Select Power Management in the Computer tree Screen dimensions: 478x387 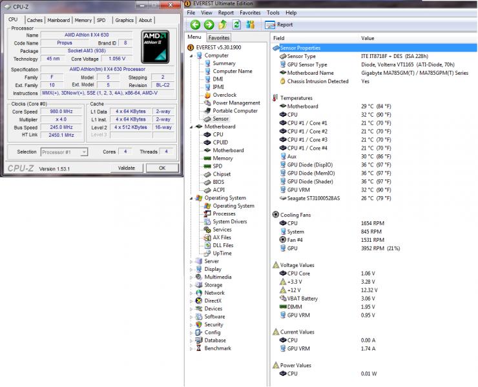point(236,103)
